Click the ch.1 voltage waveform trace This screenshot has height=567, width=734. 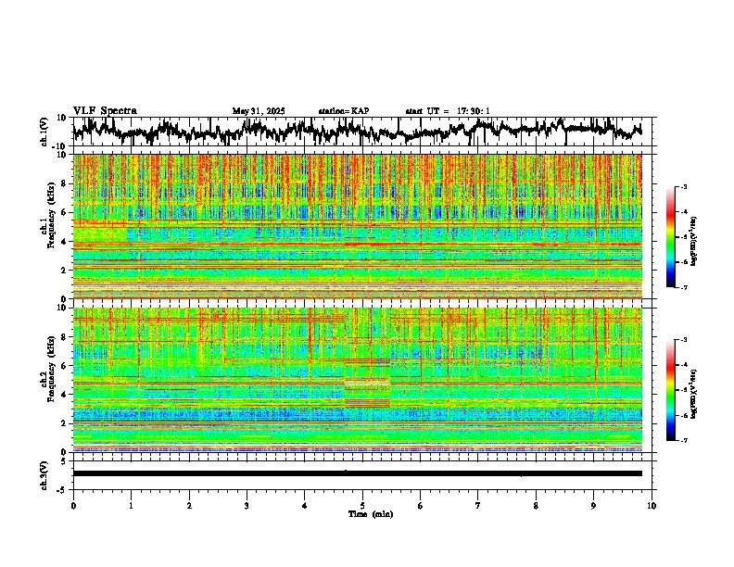click(357, 132)
